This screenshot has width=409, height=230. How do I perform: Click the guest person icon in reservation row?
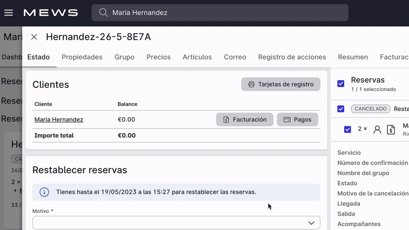point(377,129)
